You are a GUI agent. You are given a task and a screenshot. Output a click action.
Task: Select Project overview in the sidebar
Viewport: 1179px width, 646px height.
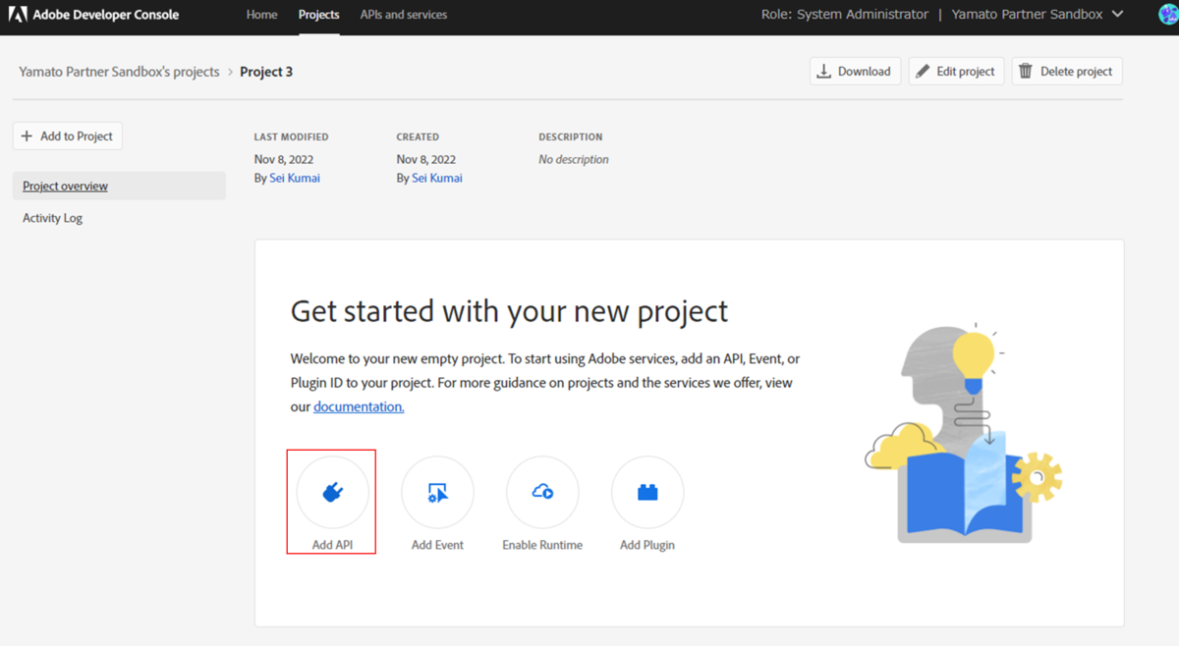pos(119,186)
